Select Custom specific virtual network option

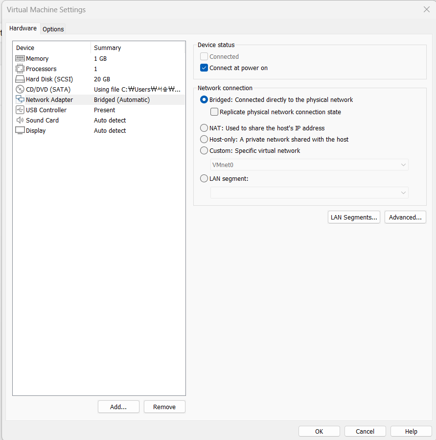click(x=204, y=150)
